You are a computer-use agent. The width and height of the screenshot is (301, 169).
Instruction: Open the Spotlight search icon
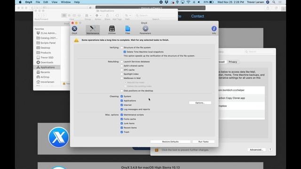(x=274, y=2)
